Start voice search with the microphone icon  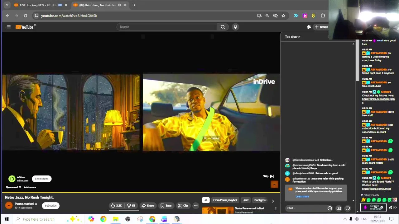(235, 27)
